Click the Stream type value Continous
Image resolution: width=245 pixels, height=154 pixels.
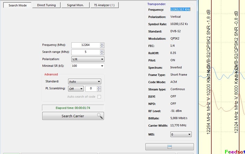[177, 89]
